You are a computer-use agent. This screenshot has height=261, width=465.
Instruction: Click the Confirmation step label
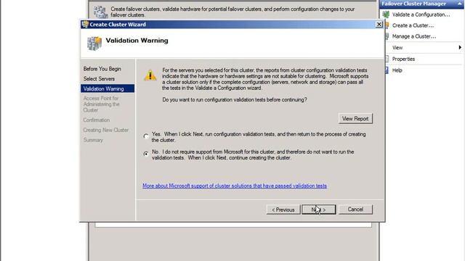click(x=97, y=120)
